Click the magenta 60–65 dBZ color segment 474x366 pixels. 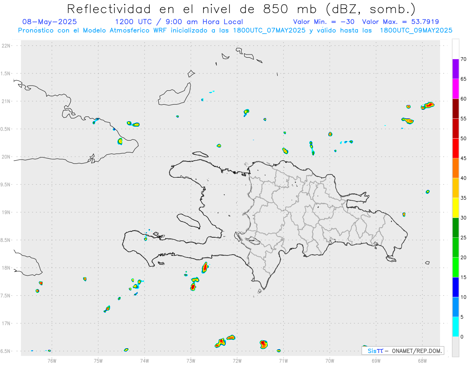click(x=455, y=89)
